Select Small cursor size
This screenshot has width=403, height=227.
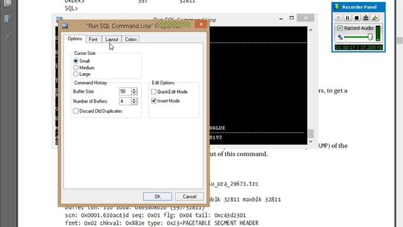coord(76,61)
